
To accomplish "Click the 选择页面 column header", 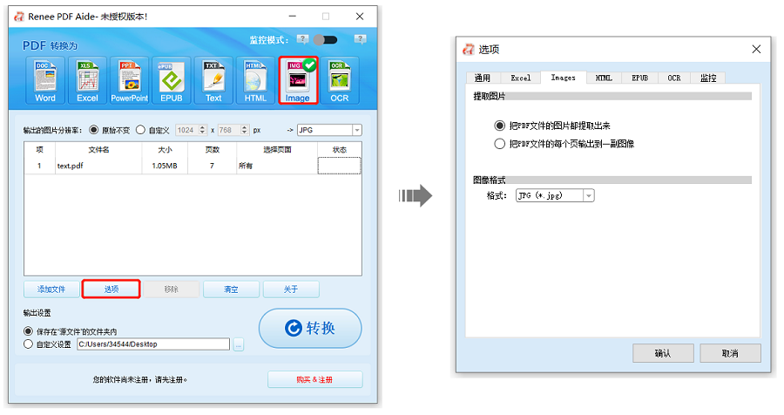I will 277,150.
